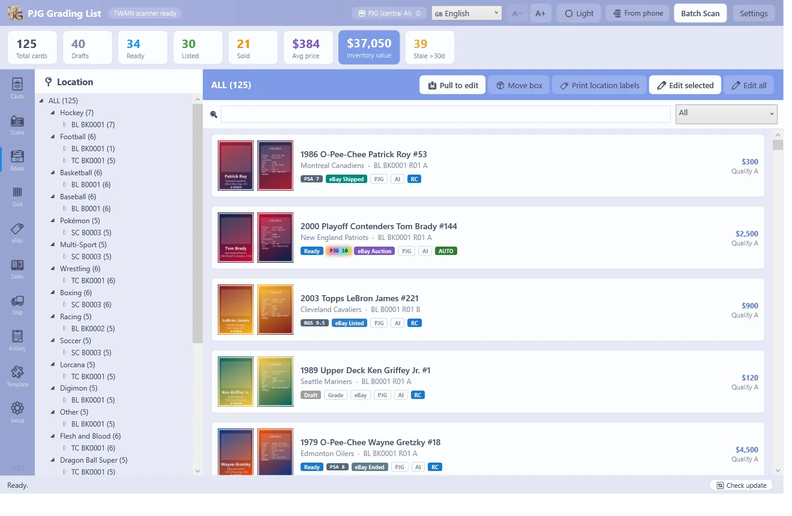Viewport: 792px width, 516px height.
Task: Select the Total cards stat tile
Action: point(32,47)
